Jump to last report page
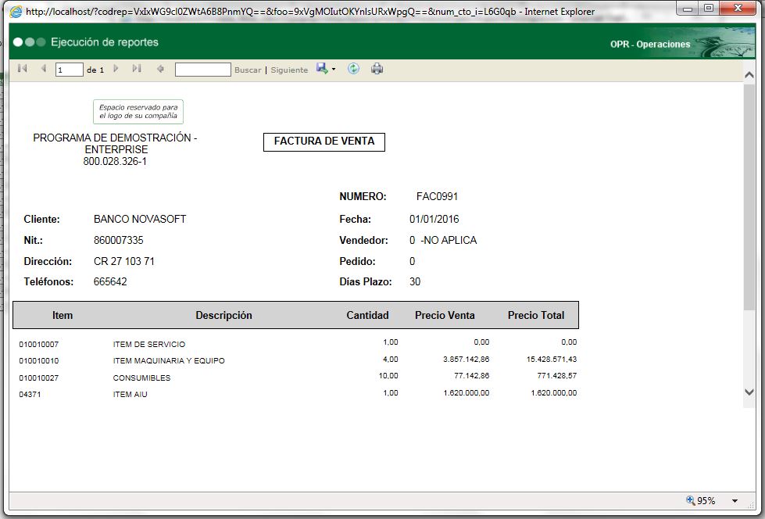The width and height of the screenshot is (765, 519). (137, 68)
